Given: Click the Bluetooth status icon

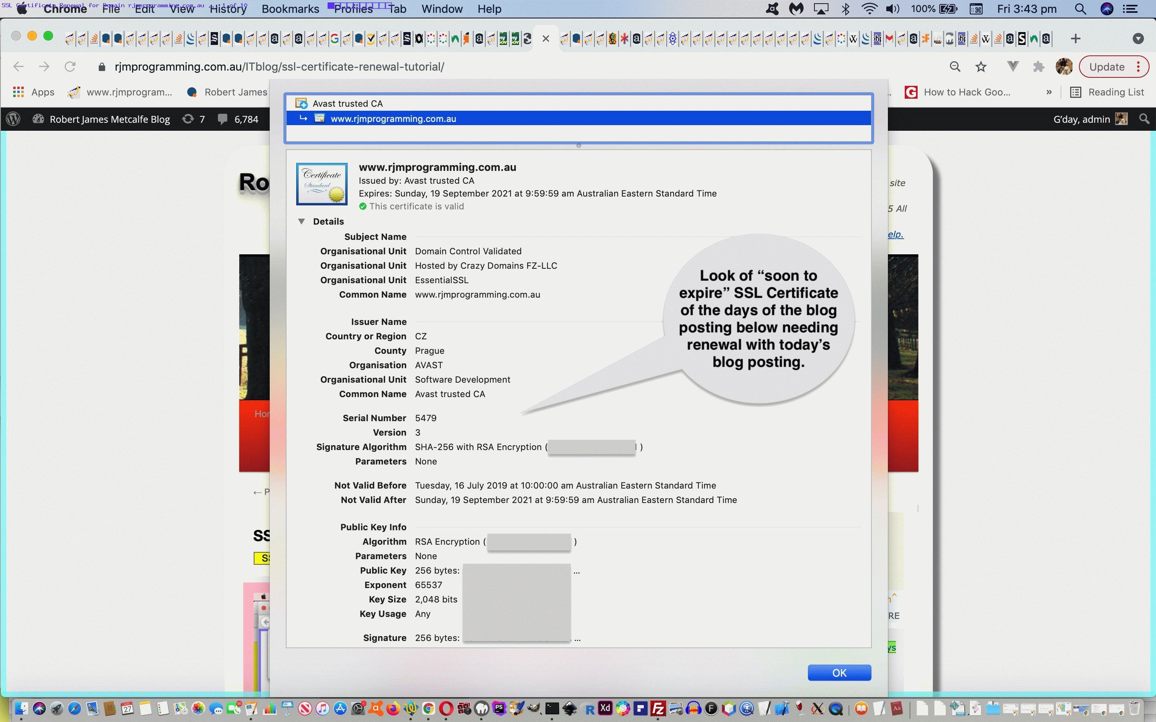Looking at the screenshot, I should tap(845, 8).
